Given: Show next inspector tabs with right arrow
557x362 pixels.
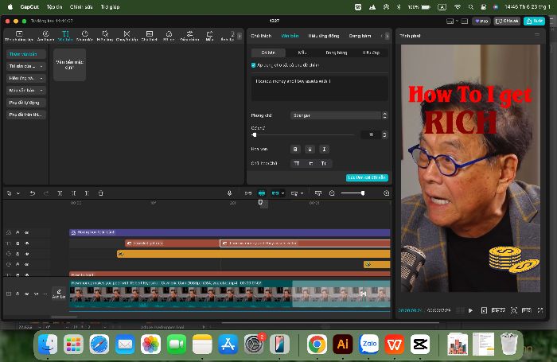Looking at the screenshot, I should click(x=387, y=36).
